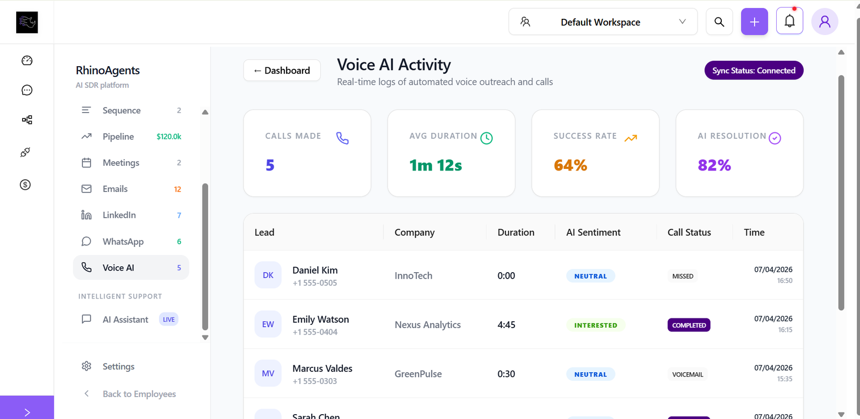Click the WhatsApp bubble icon
Screen dimensions: 860x419
pyautogui.click(x=86, y=242)
